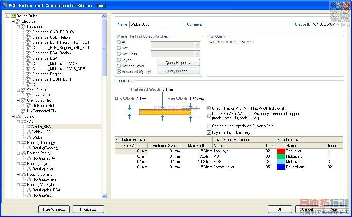This screenshot has height=217, width=352.
Task: Click the Apply button
Action: [335, 209]
